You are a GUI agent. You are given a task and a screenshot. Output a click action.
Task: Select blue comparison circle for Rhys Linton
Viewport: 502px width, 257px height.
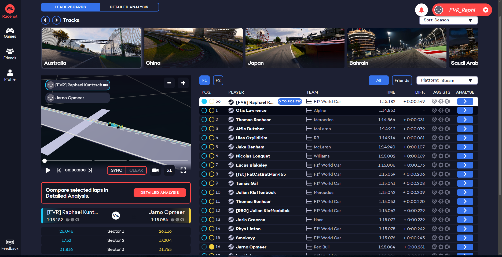click(204, 229)
